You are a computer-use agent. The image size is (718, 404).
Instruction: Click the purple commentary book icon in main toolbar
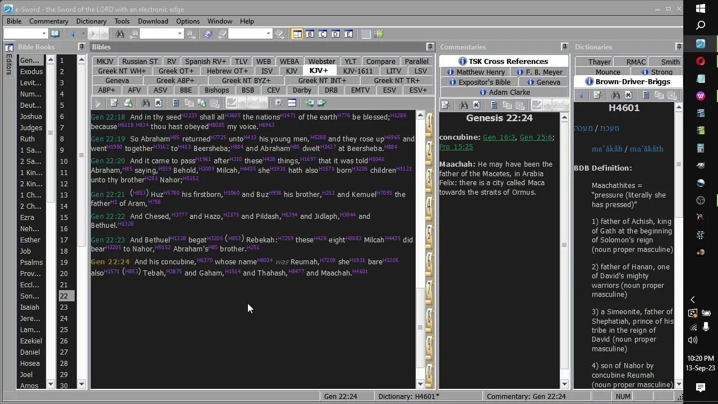click(208, 34)
